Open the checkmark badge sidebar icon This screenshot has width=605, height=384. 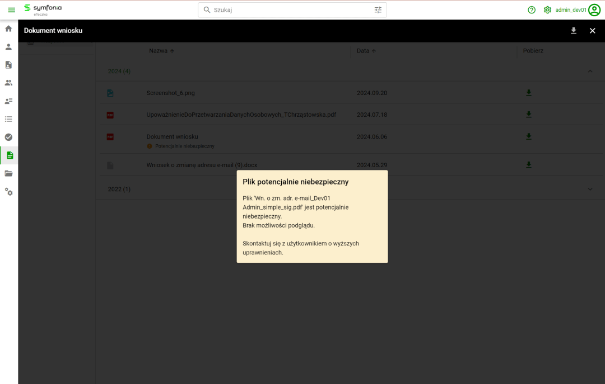point(8,137)
